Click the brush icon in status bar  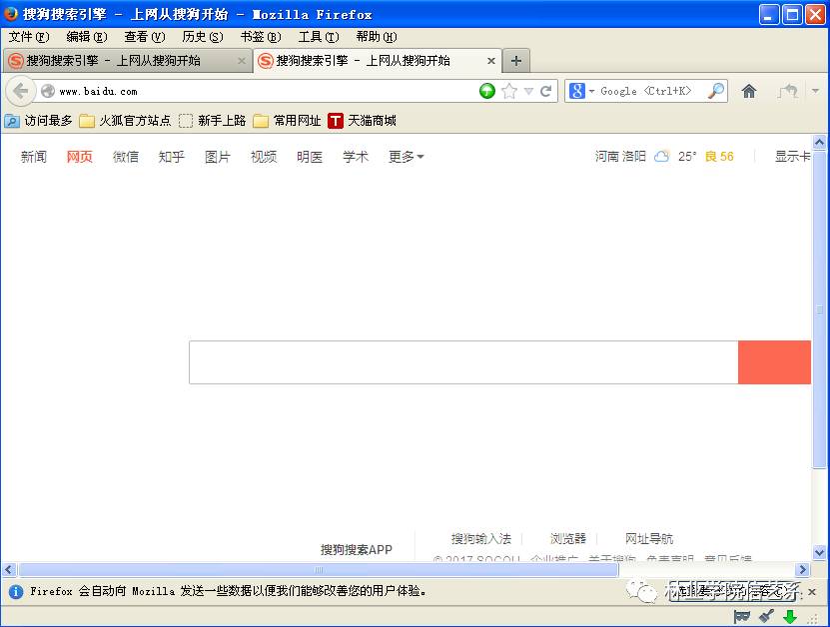coord(766,616)
